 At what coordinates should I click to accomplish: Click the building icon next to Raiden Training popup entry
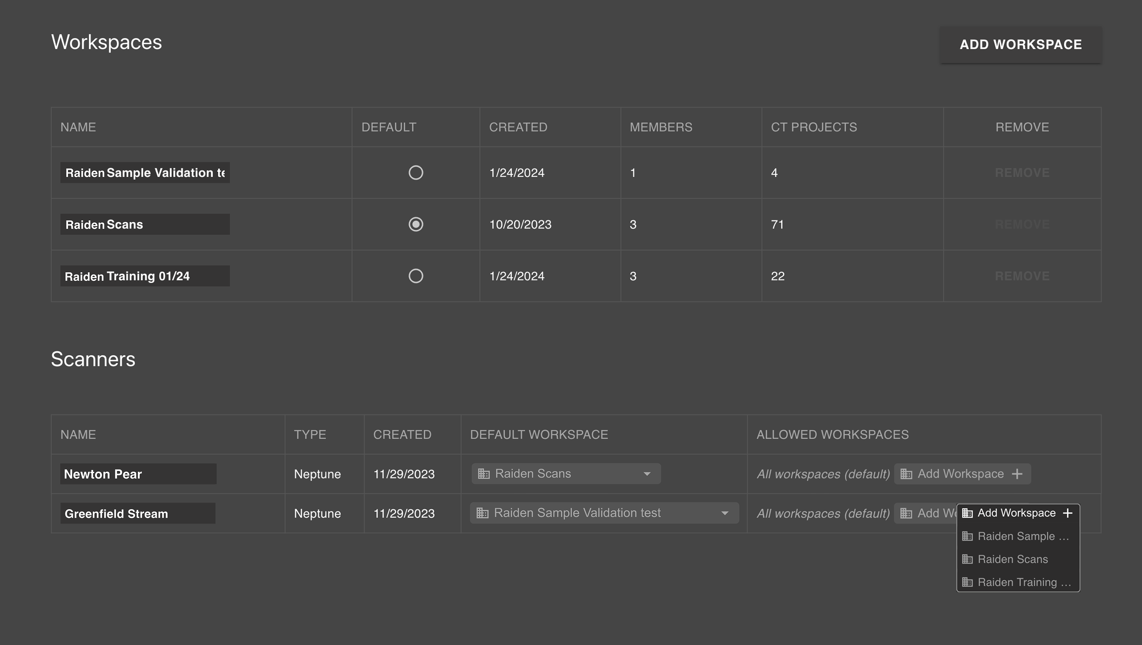[968, 582]
